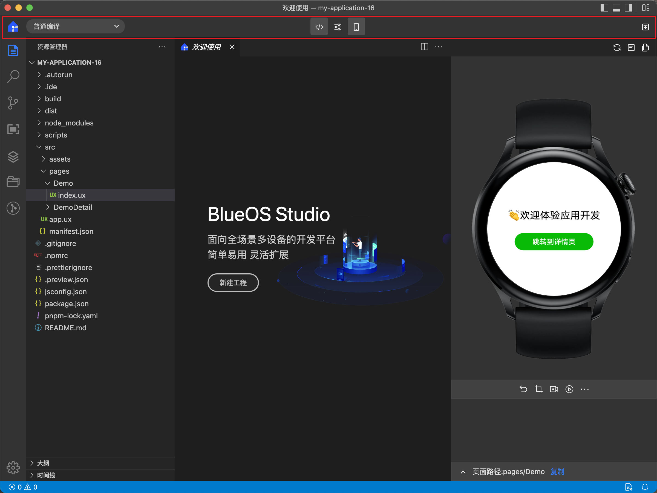The height and width of the screenshot is (493, 657).
Task: Open the layers stack activity icon
Action: pyautogui.click(x=13, y=157)
